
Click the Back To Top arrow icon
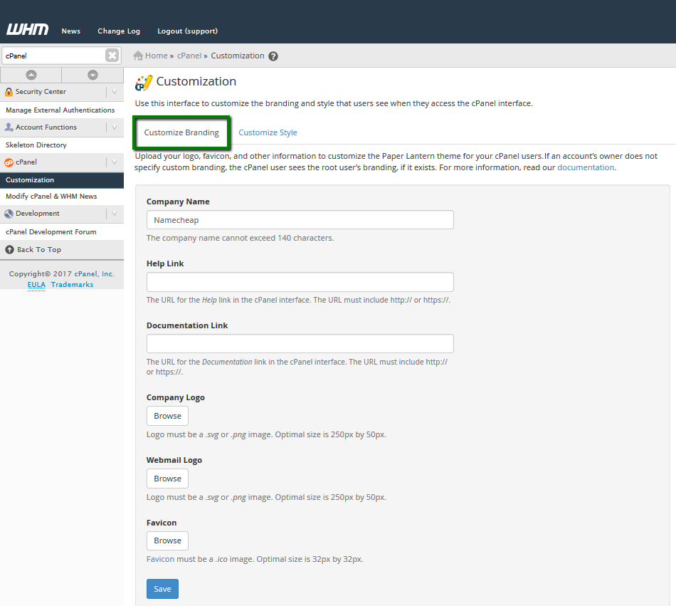(x=9, y=250)
